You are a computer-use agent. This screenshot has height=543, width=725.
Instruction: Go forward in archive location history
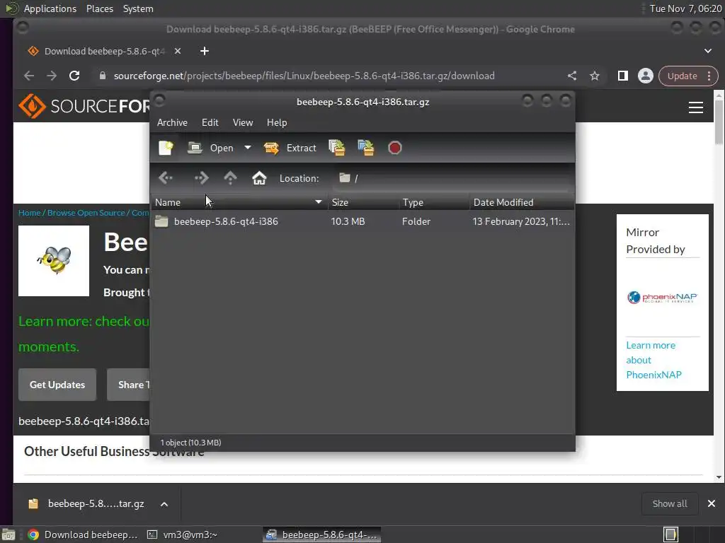(202, 177)
